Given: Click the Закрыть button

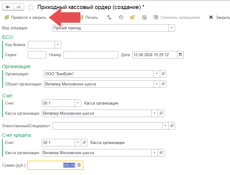Looking at the screenshot, I should [220, 17].
